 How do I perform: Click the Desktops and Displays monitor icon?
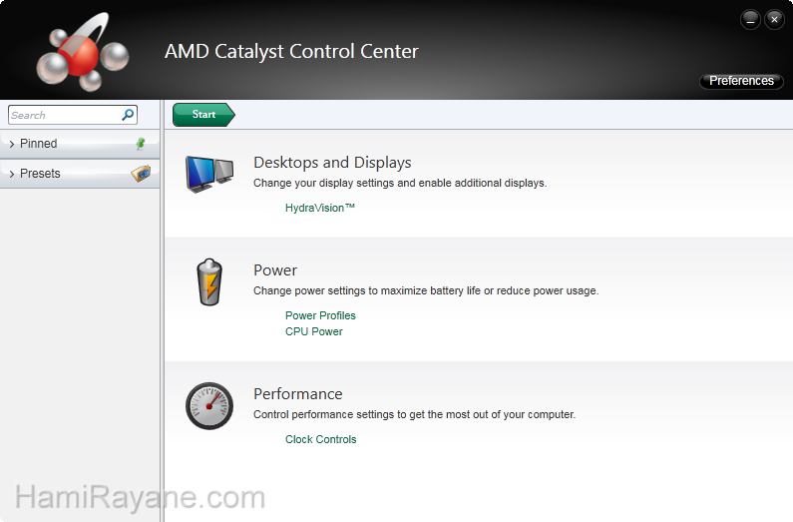208,174
